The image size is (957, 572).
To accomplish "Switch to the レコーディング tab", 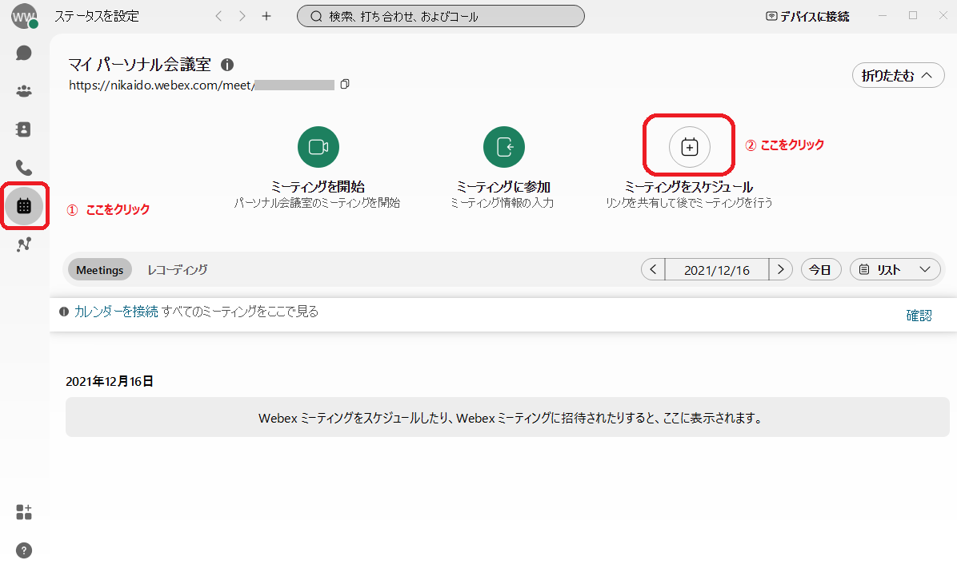I will click(x=178, y=270).
